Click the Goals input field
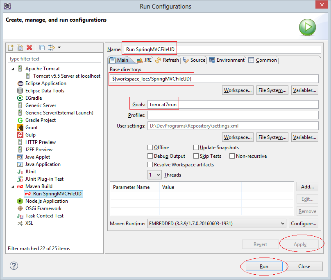Viewport: 331px width, 280px height. pyautogui.click(x=233, y=105)
